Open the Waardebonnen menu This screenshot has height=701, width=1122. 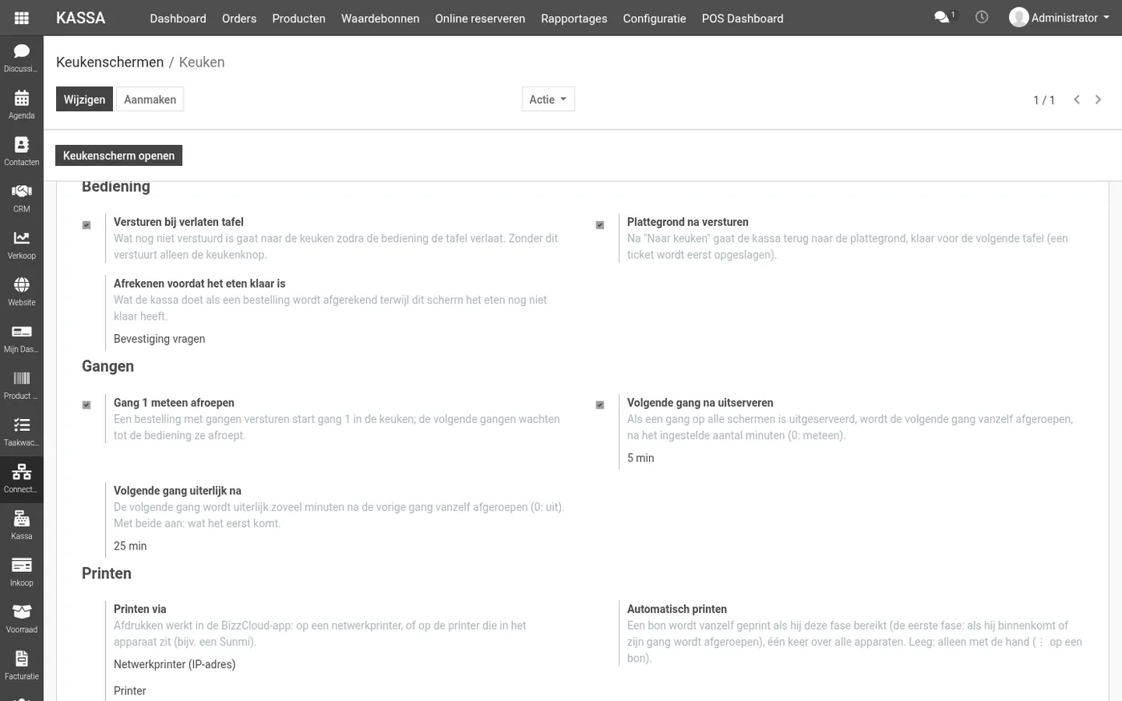[380, 18]
